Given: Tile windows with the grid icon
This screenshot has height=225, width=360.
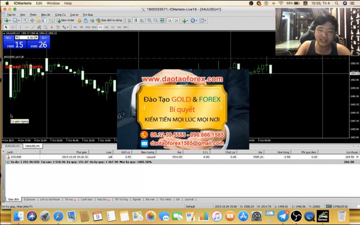Looking at the screenshot, I should 162,20.
